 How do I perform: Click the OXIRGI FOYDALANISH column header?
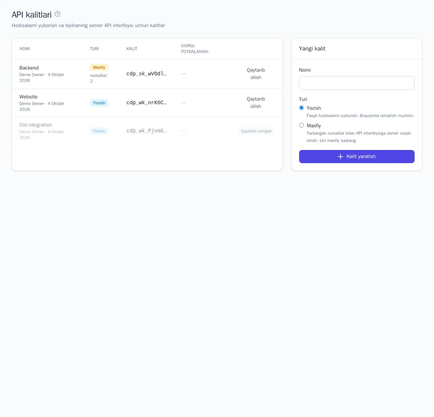click(x=195, y=49)
